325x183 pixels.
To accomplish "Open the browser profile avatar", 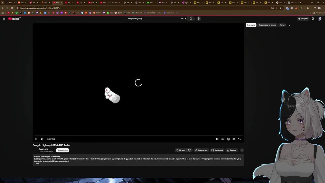I will click(319, 8).
